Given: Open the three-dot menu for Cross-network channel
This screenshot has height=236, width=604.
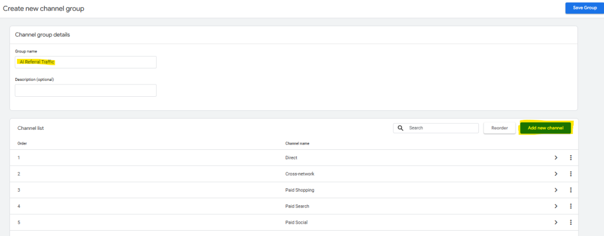Looking at the screenshot, I should click(570, 174).
